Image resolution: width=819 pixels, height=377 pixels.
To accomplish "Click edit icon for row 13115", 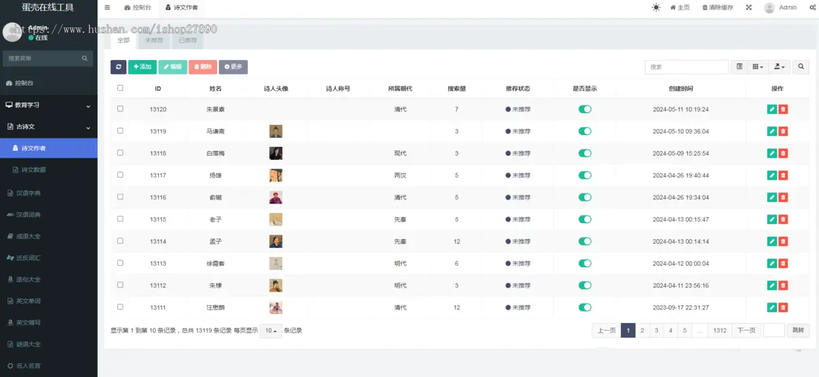I will tap(772, 219).
